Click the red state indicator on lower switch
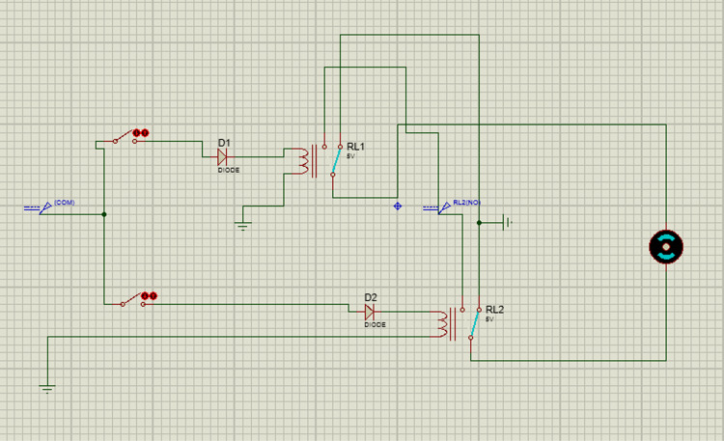Viewport: 724px width, 441px height. [x=149, y=295]
